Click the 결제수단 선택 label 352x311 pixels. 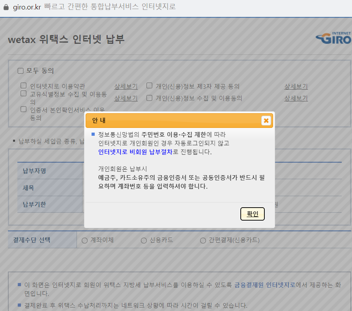(x=32, y=240)
